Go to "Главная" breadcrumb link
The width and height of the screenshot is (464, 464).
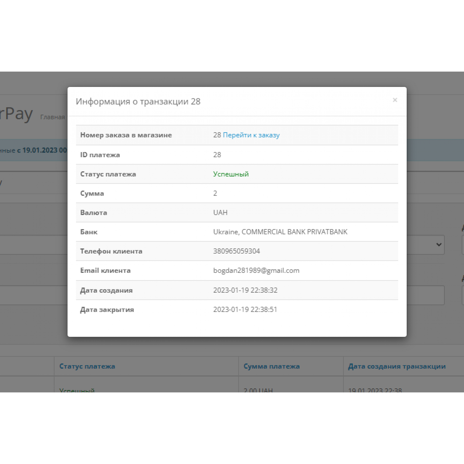(x=52, y=117)
